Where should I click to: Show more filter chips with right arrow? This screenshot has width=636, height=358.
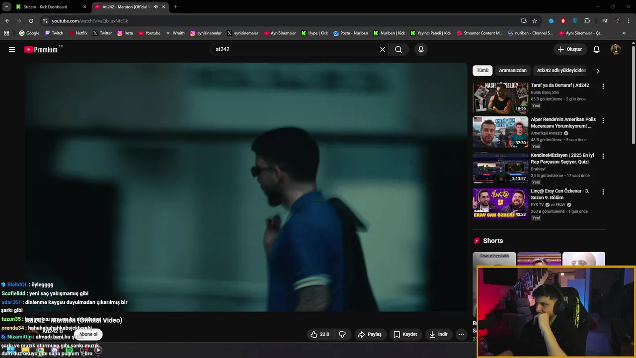click(x=598, y=71)
